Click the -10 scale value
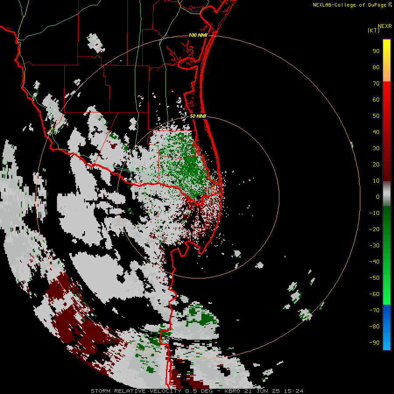 tap(374, 213)
